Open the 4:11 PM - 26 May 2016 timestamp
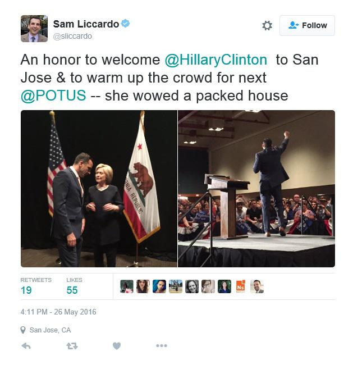The image size is (353, 369). click(58, 312)
